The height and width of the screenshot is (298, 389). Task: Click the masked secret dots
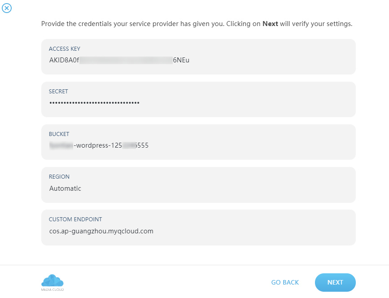(94, 102)
